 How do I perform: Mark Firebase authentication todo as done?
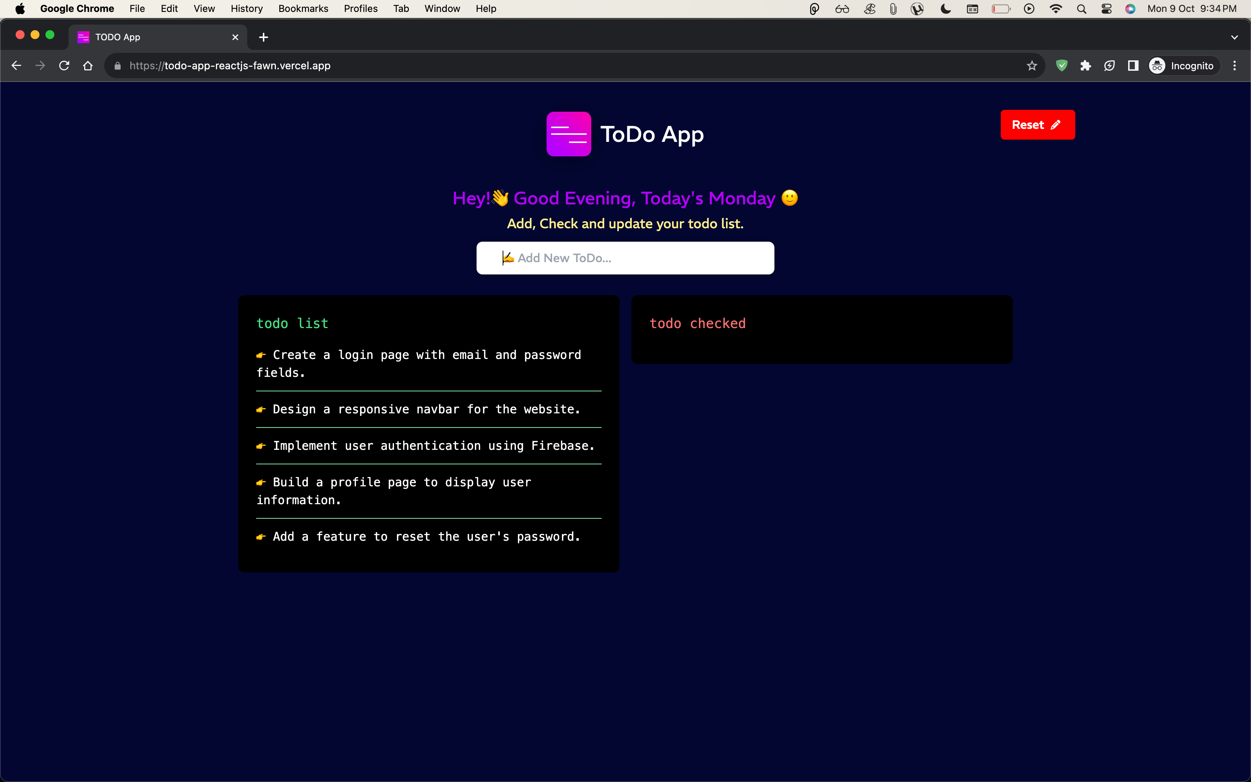pyautogui.click(x=433, y=446)
